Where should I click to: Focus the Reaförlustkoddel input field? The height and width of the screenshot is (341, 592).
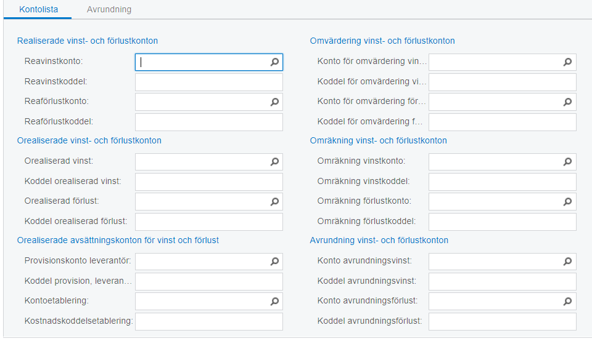tap(208, 122)
